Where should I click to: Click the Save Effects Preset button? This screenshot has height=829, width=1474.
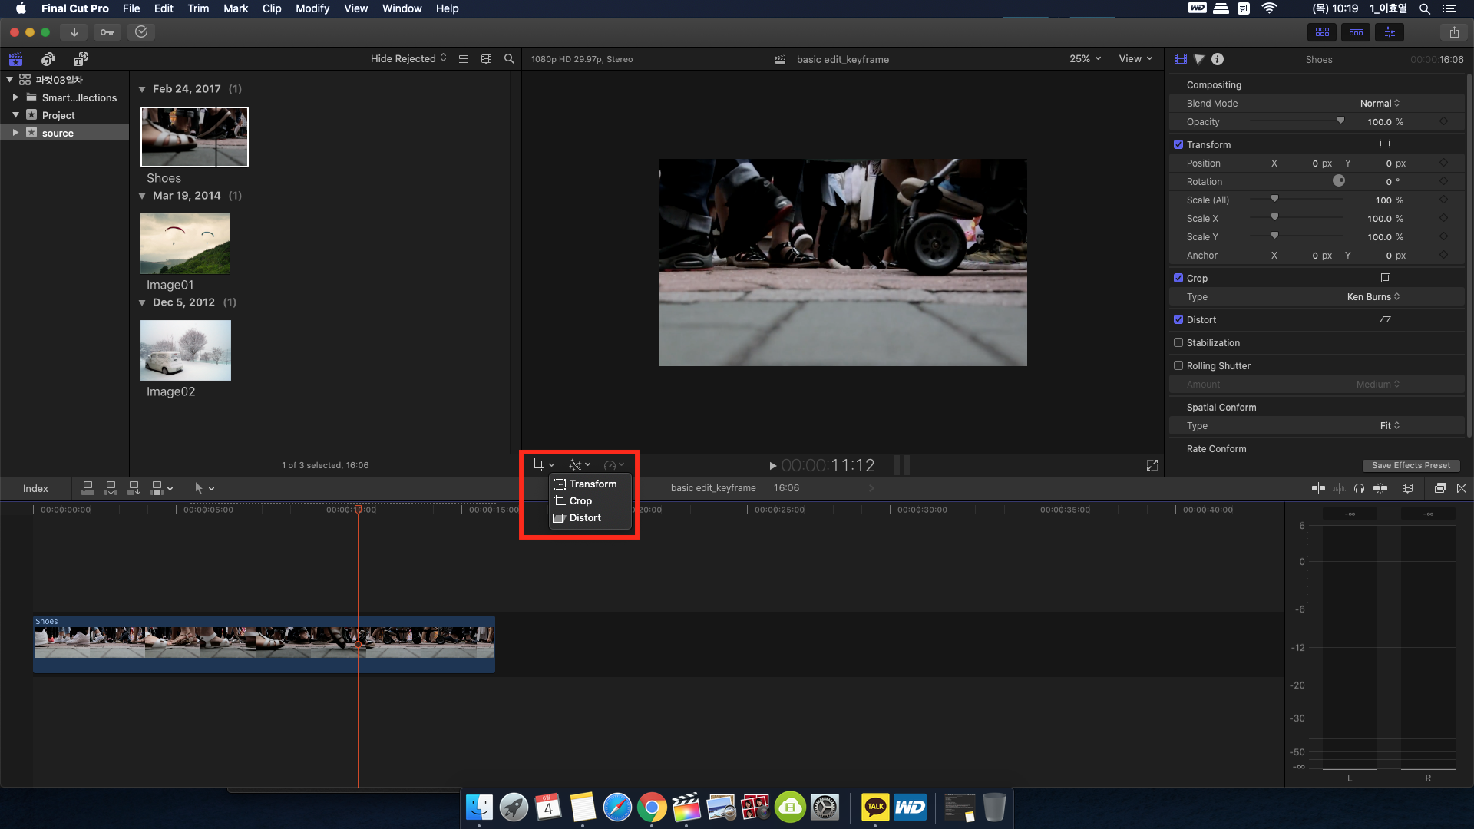[x=1410, y=465]
